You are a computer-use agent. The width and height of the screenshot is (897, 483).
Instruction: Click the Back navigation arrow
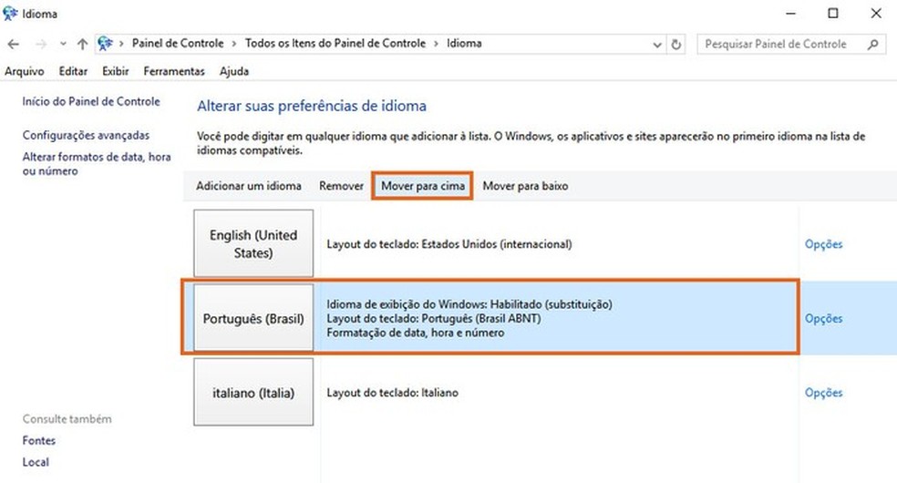click(x=14, y=44)
